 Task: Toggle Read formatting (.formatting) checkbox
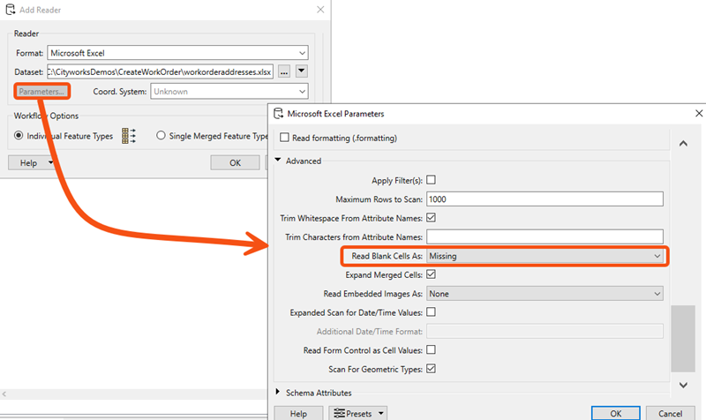284,138
